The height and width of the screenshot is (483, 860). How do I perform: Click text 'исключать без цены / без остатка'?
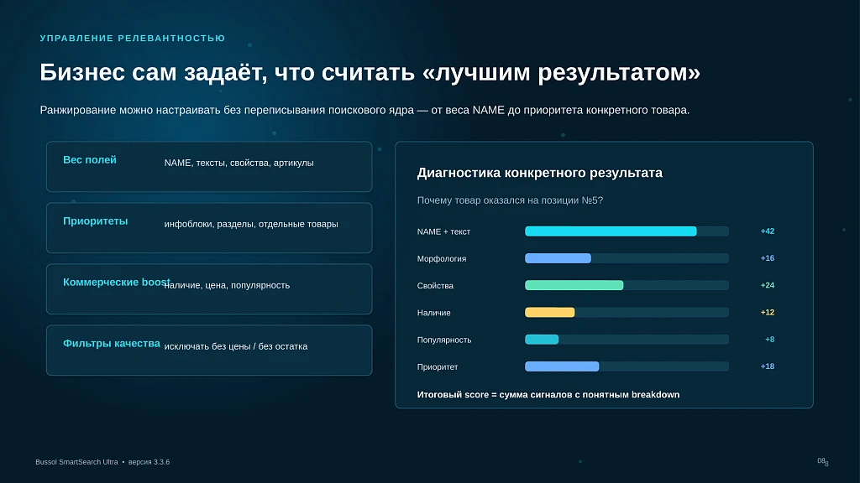236,346
